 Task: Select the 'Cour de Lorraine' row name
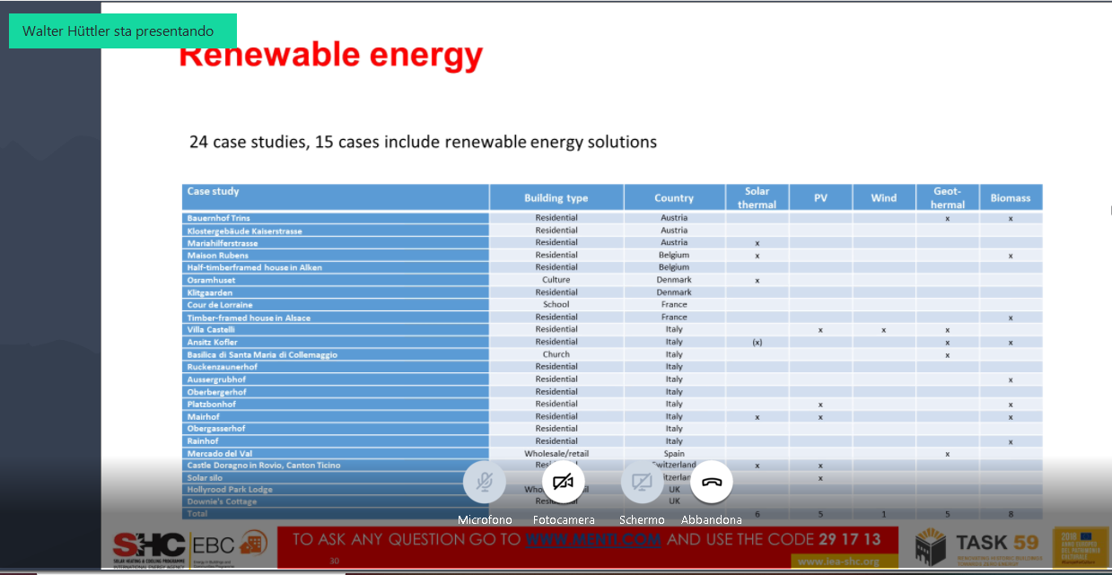click(219, 305)
